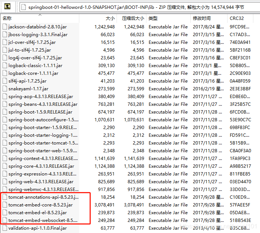Select the spring-webmvc-4.3.13 file icon
The width and height of the screenshot is (260, 233).
coord(5,189)
